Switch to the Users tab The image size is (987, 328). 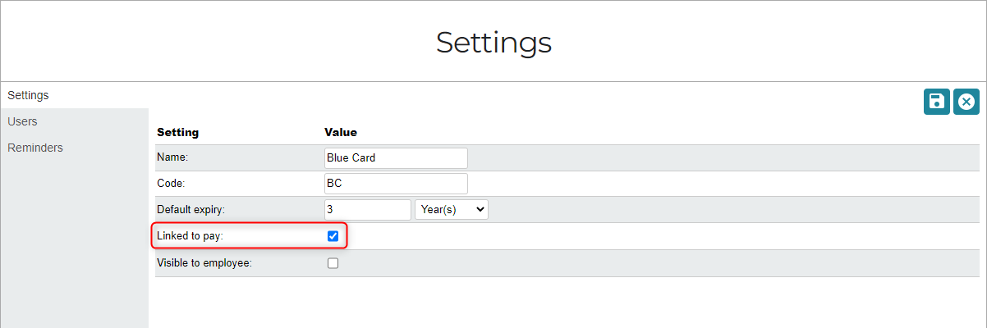click(22, 121)
